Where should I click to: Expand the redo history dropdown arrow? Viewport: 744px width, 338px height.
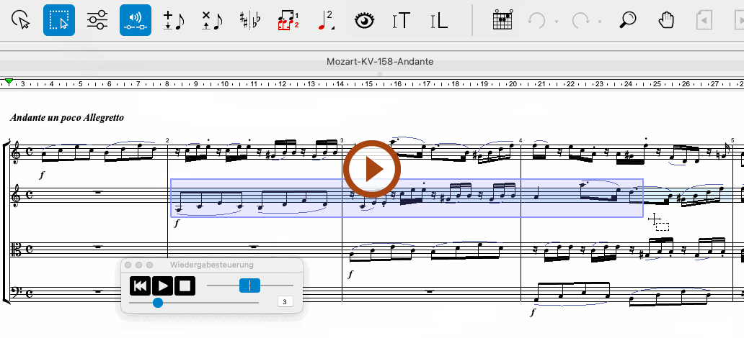(600, 22)
